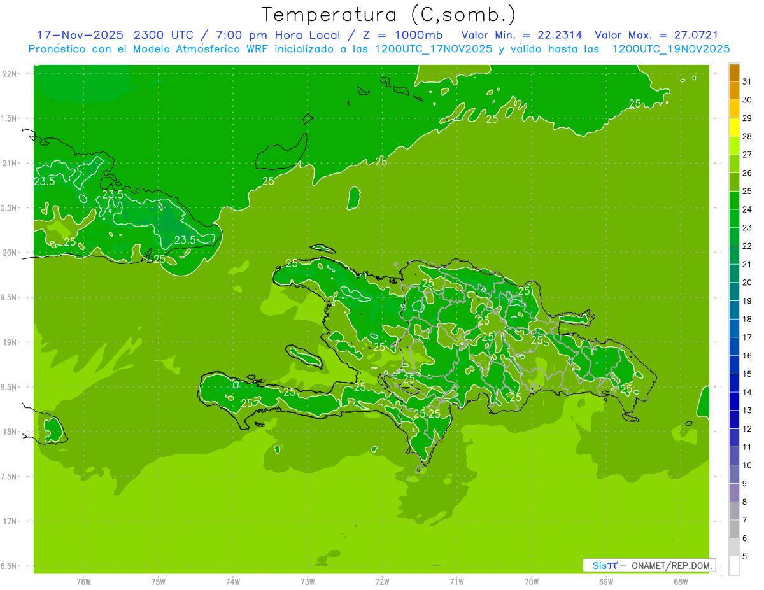Image resolution: width=764 pixels, height=590 pixels.
Task: Click the color scale value 25
Action: 747,191
